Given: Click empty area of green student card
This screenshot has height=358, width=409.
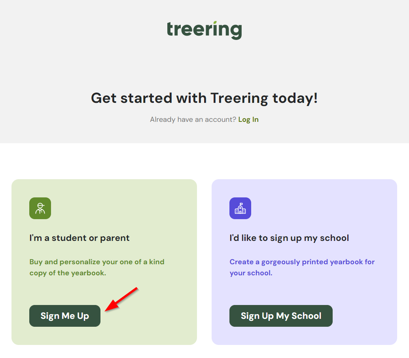Looking at the screenshot, I should click(150, 214).
